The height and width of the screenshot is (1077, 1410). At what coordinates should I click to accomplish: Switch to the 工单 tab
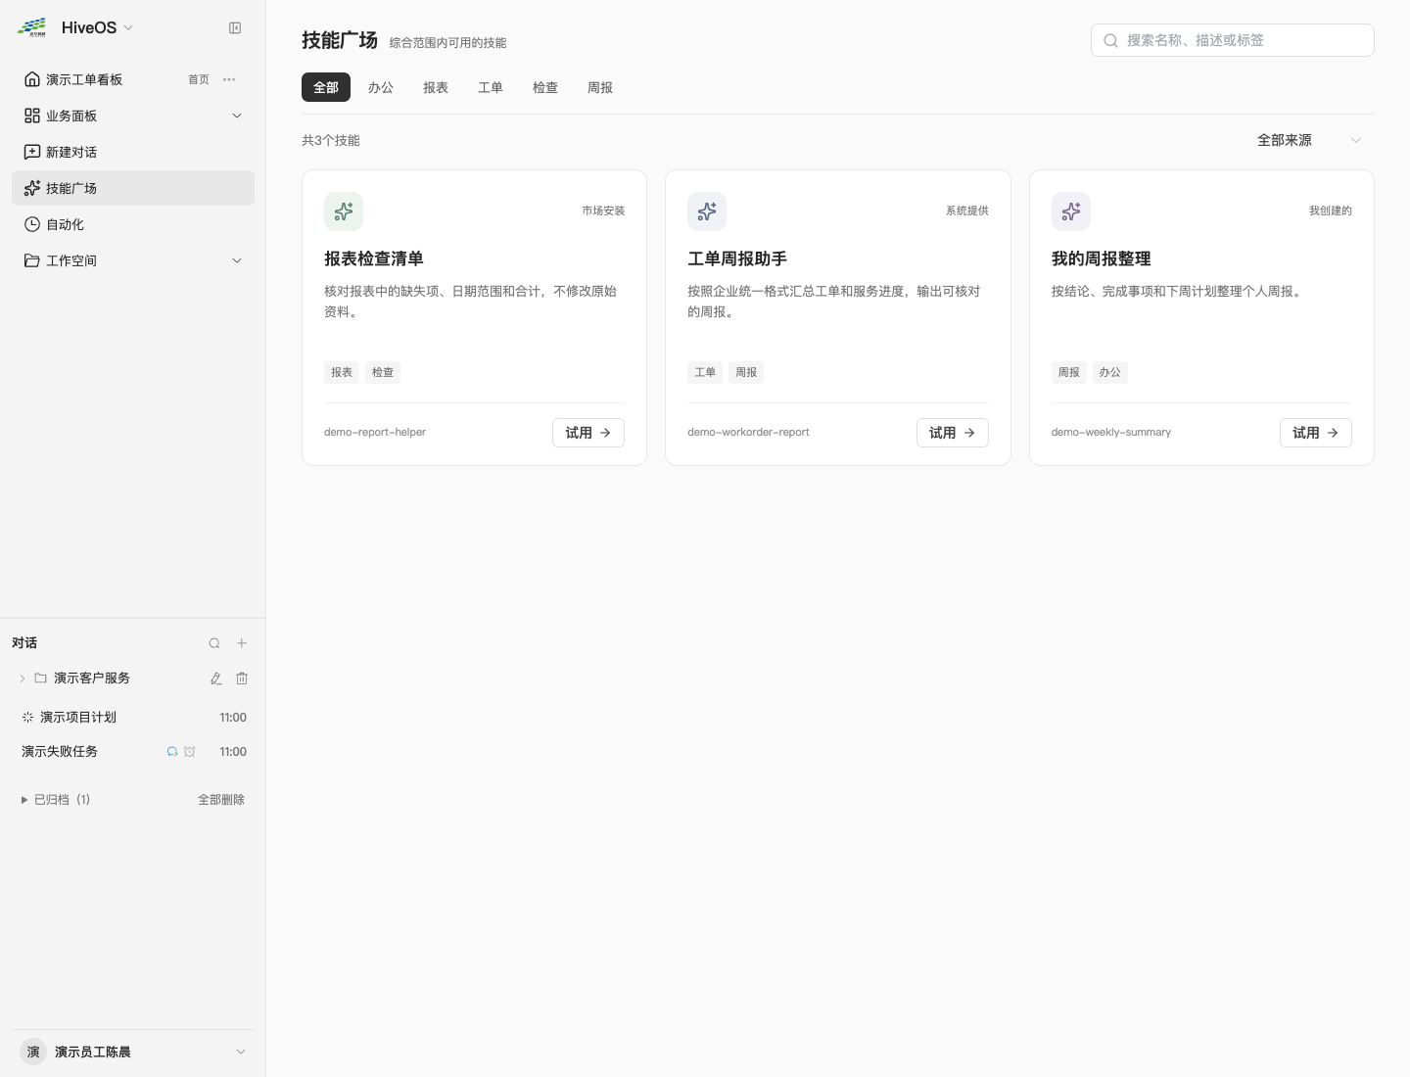pyautogui.click(x=491, y=87)
